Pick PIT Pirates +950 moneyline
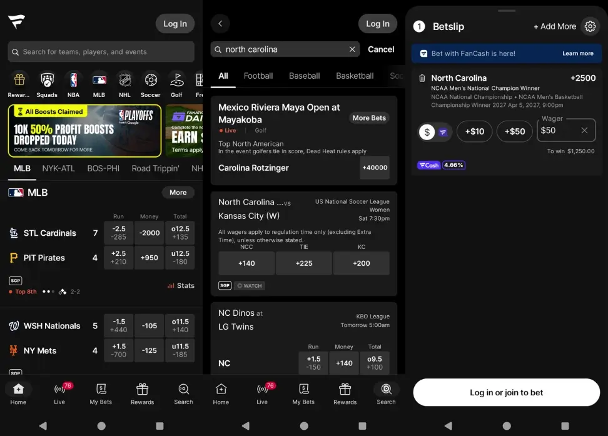Screen dimensions: 608x436 [149, 258]
